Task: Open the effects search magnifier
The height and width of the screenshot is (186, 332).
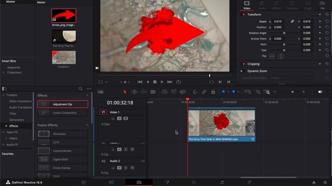Action: 80,89
